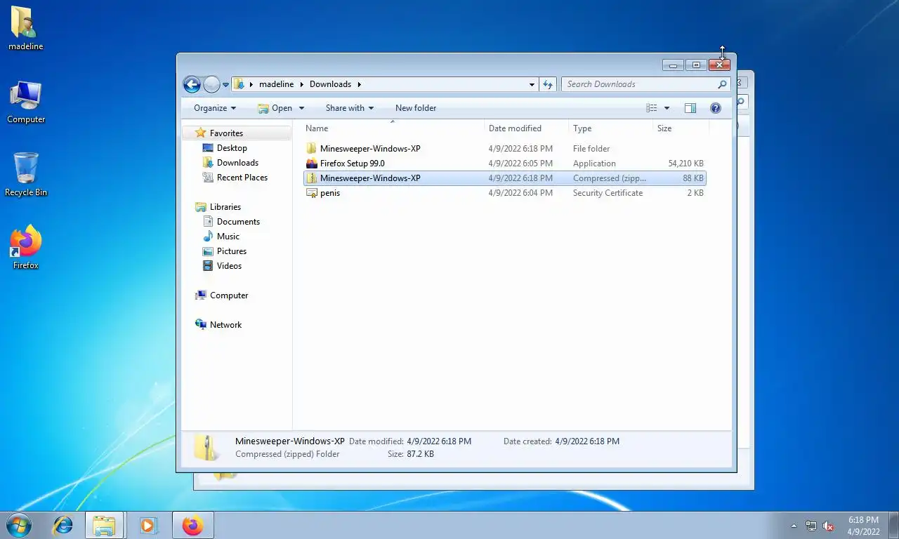Select the Recycle Bin desktop icon
The image size is (899, 539).
pos(26,175)
